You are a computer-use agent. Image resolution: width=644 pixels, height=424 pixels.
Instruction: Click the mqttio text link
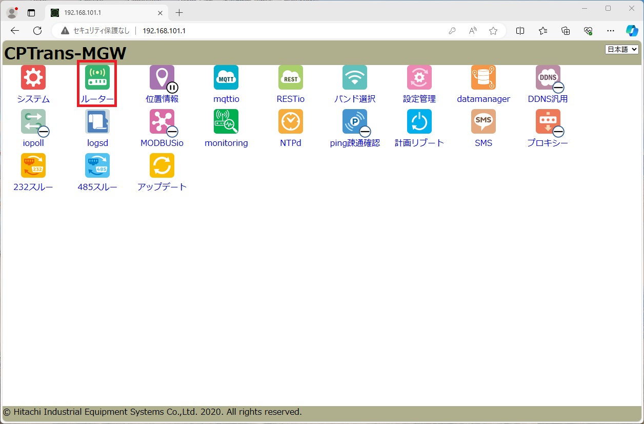(x=226, y=99)
